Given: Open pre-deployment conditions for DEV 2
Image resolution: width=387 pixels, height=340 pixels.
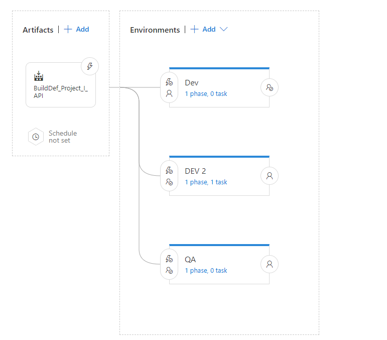Looking at the screenshot, I should (x=169, y=176).
